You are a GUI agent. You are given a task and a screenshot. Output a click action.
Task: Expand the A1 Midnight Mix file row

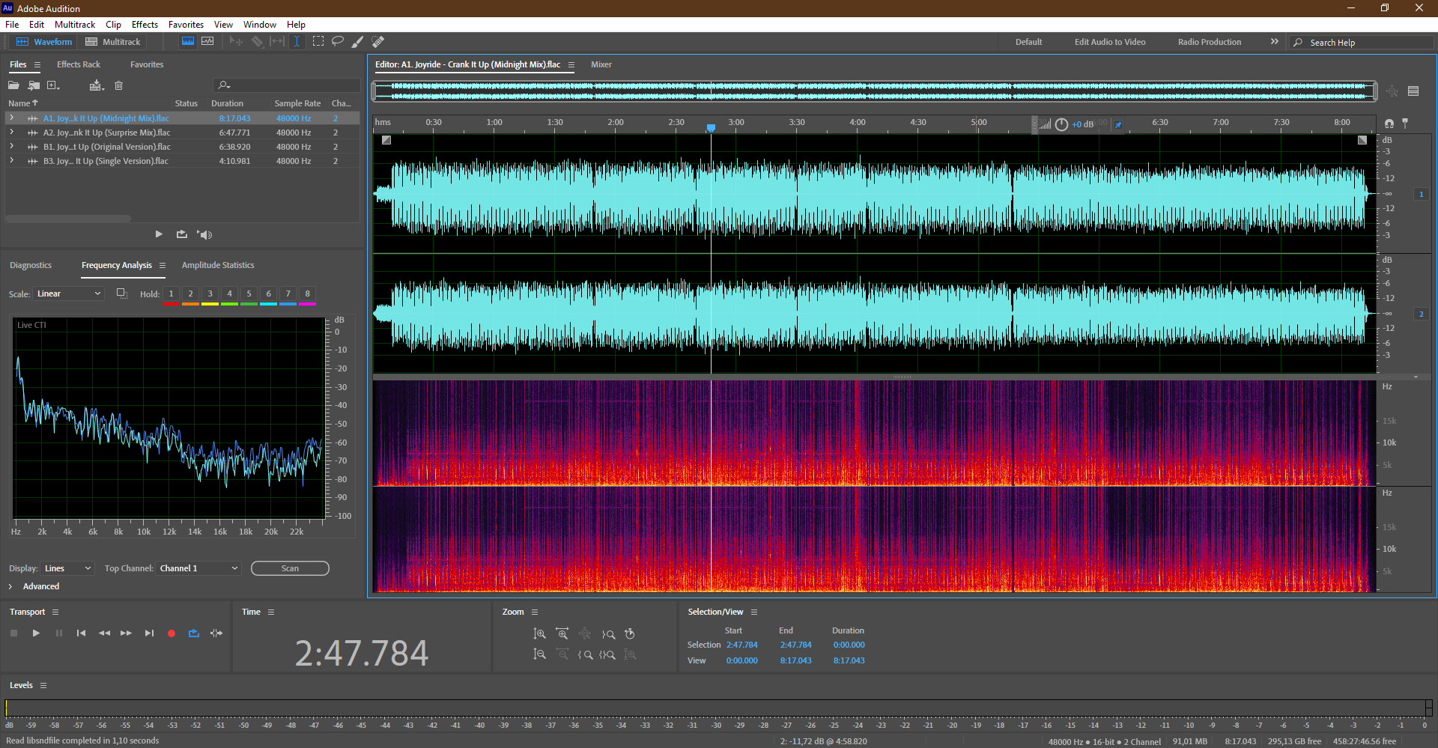tap(11, 118)
